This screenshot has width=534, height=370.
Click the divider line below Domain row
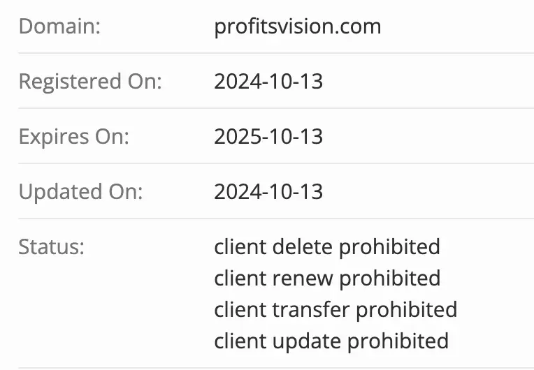pos(275,53)
